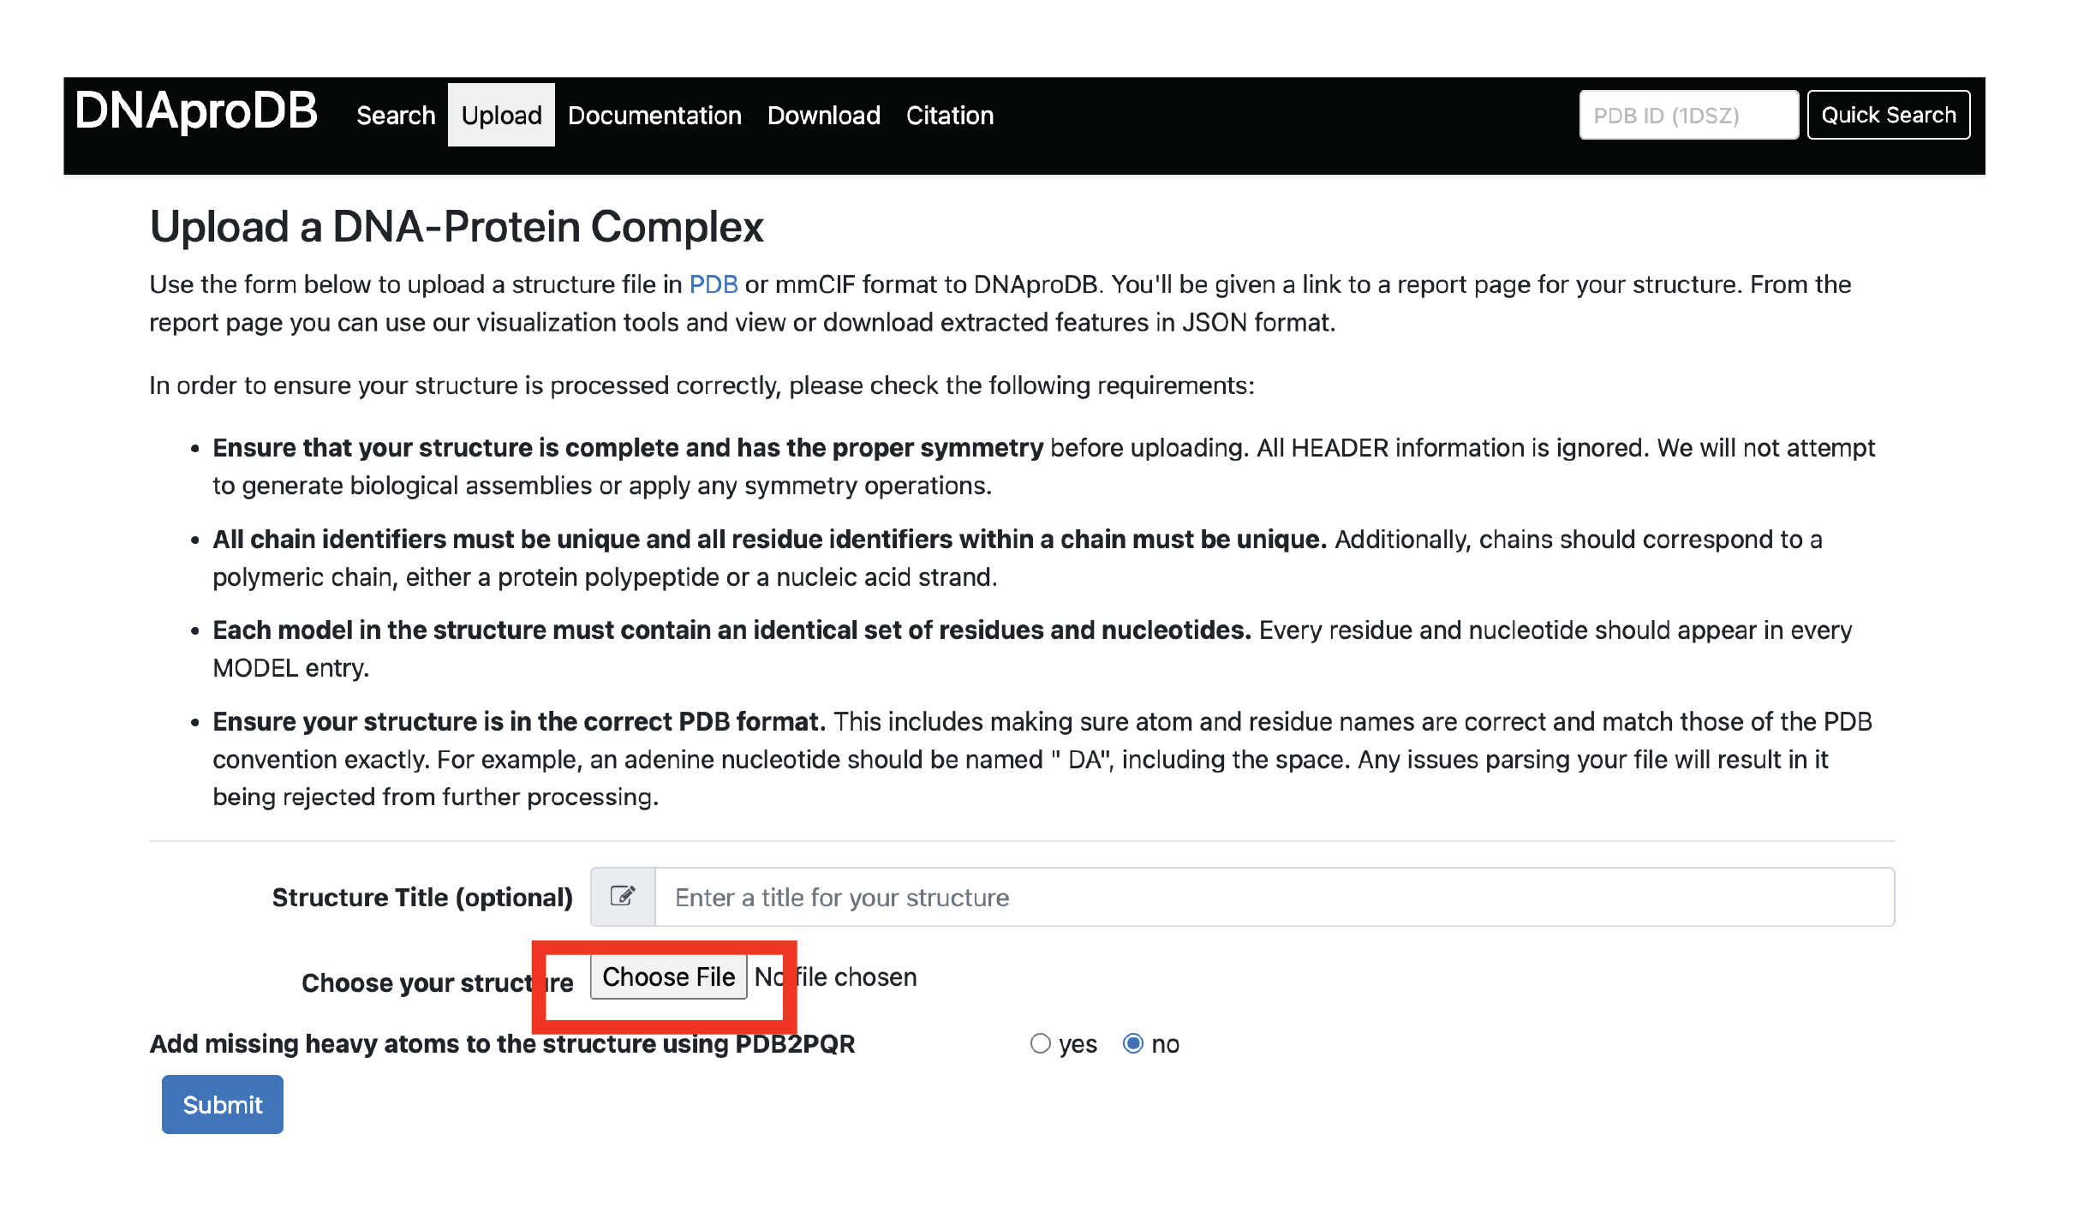Open the Citation page

(950, 116)
